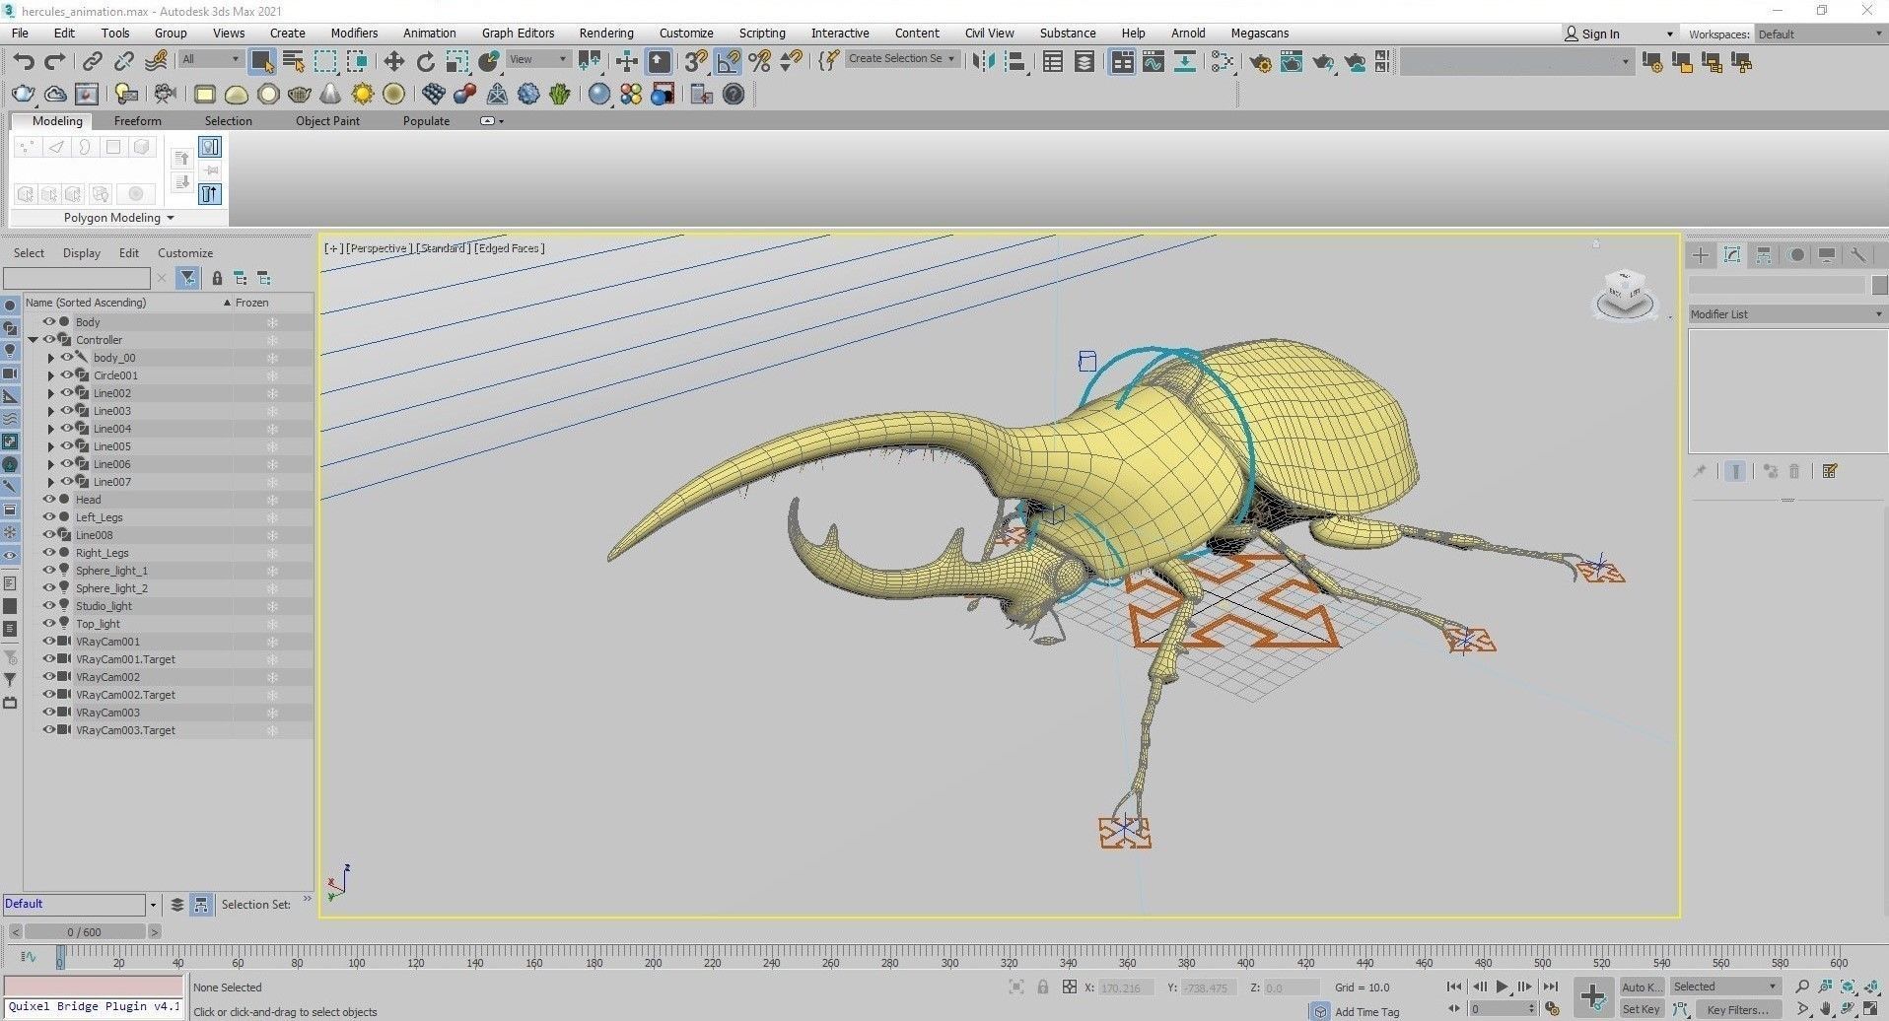Toggle the selection lock icon
Screen dimensions: 1889x1021
(1043, 987)
